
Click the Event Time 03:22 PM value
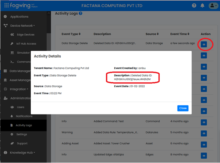56,93
